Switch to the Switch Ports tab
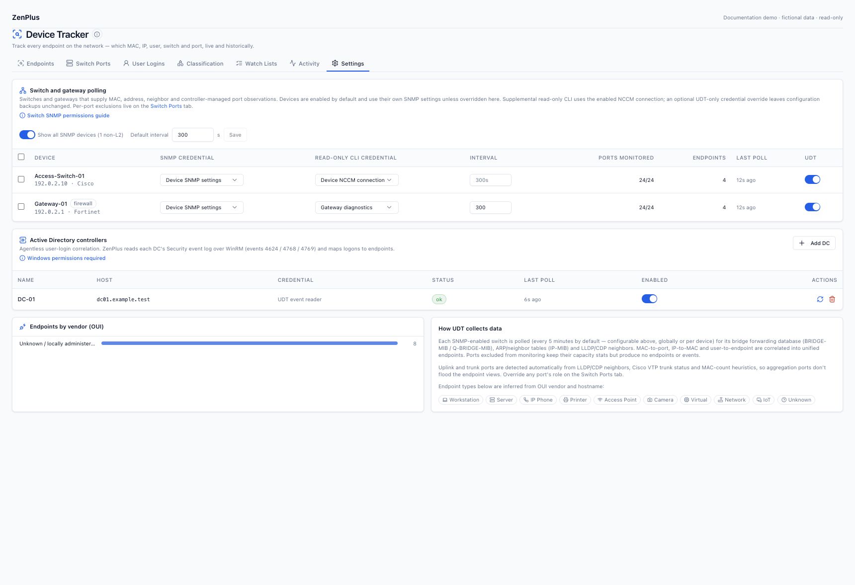This screenshot has height=585, width=855. pyautogui.click(x=88, y=64)
